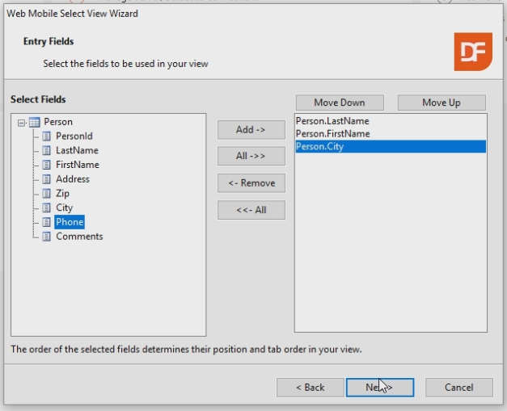Collapse the Person tree node
Viewport: 507px width, 411px height.
coord(20,122)
